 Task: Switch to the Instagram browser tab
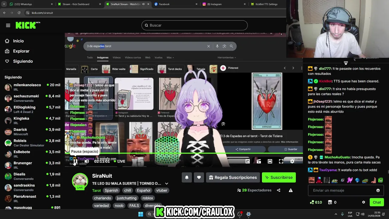tap(224, 4)
